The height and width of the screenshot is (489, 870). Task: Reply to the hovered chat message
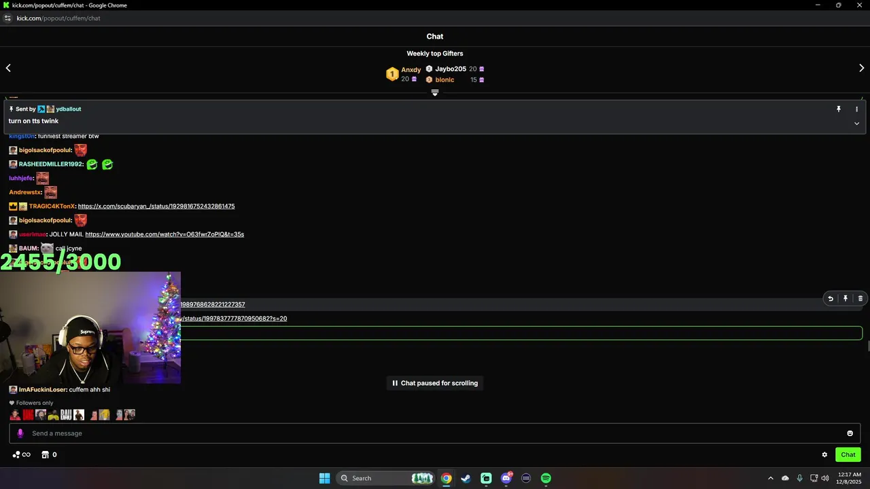[x=831, y=299]
